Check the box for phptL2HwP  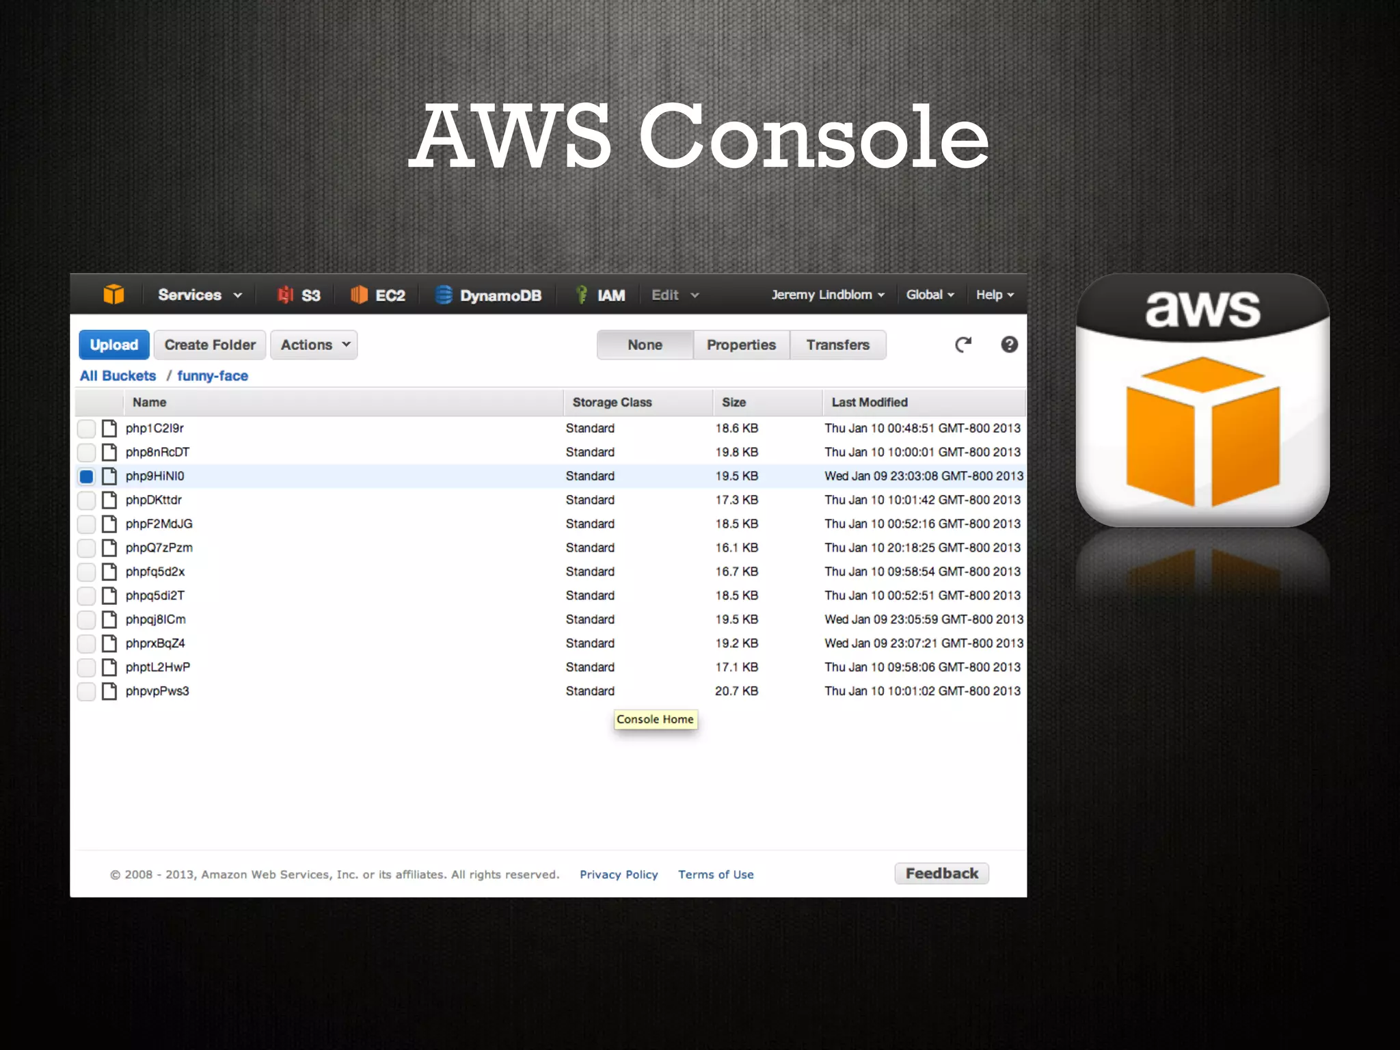pyautogui.click(x=86, y=668)
